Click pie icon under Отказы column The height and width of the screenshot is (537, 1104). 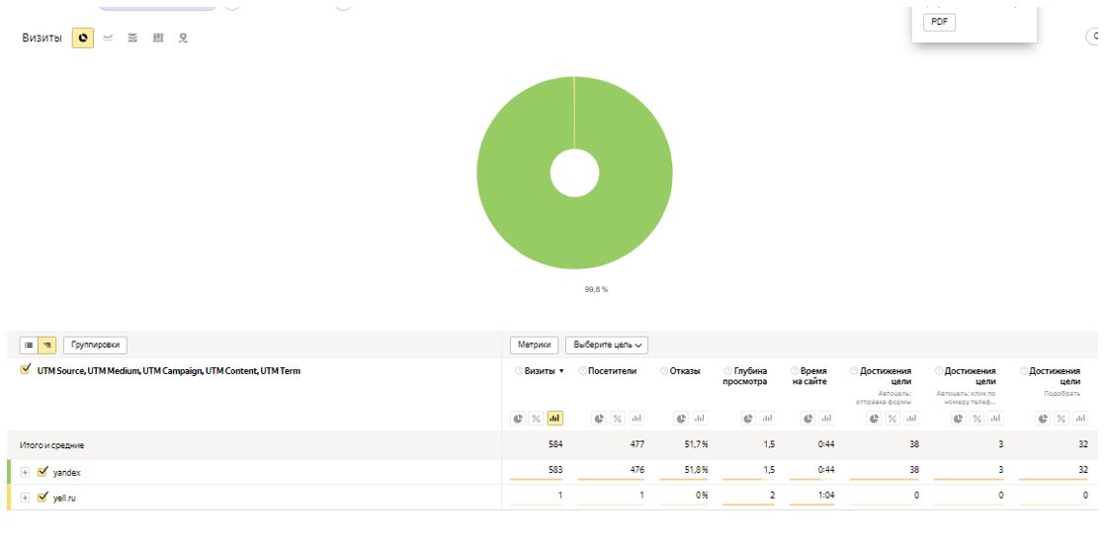point(681,419)
